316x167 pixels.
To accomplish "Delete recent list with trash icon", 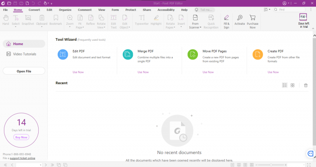I will tap(306, 85).
